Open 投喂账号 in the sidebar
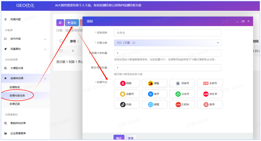 [x=15, y=87]
